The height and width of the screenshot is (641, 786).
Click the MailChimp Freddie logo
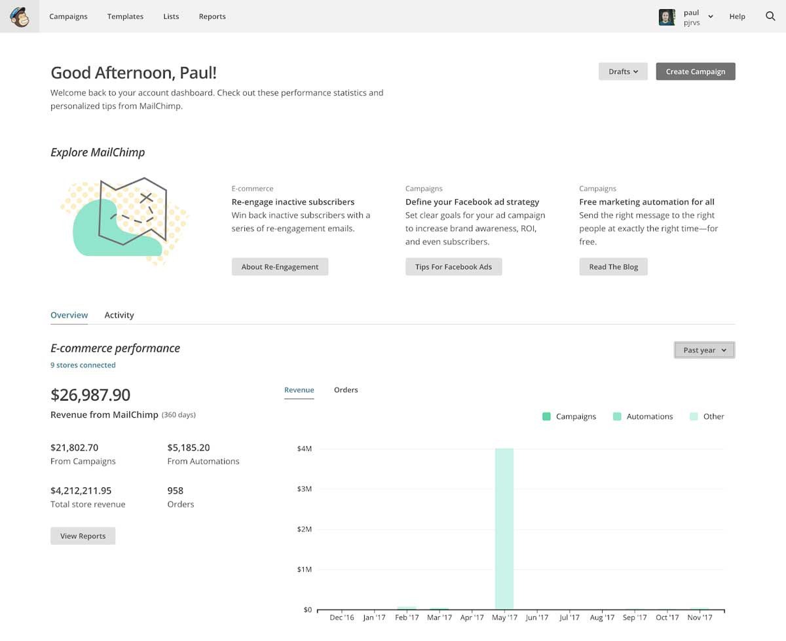[x=20, y=16]
